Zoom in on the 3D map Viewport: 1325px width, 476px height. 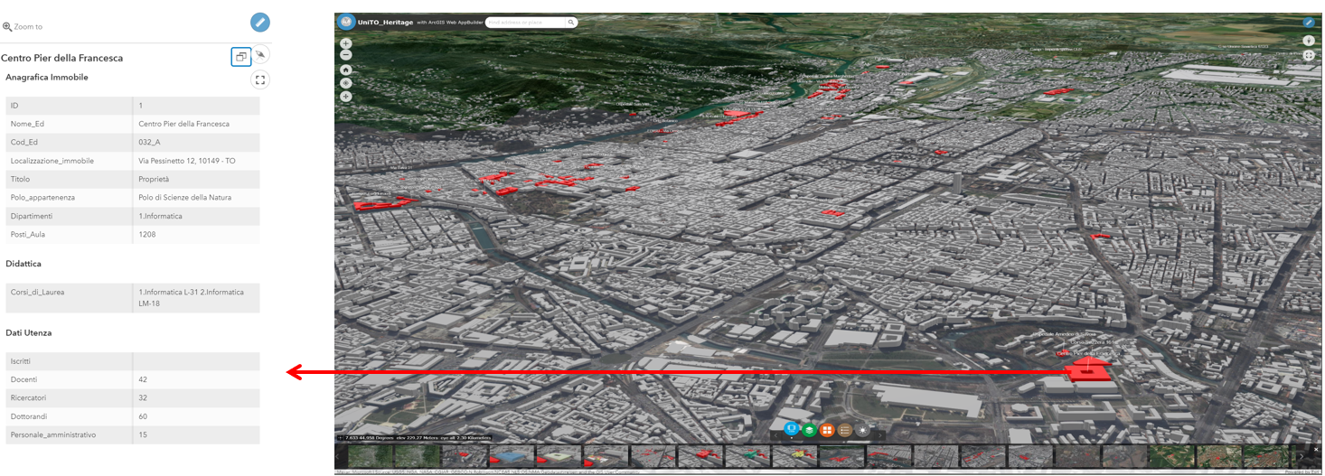pyautogui.click(x=346, y=43)
